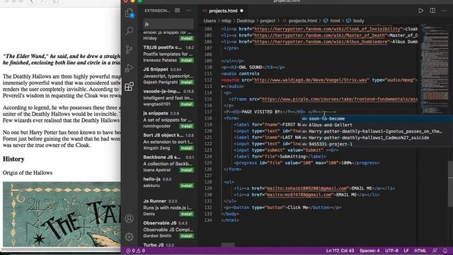Screen dimensions: 453x255
Task: Open notifications bell in status bar
Action: click(445, 251)
